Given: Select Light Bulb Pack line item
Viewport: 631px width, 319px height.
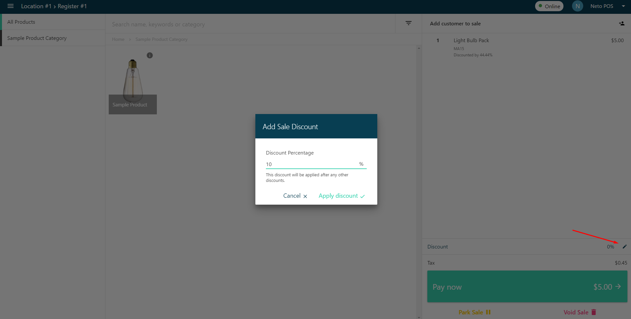Looking at the screenshot, I should click(x=527, y=47).
